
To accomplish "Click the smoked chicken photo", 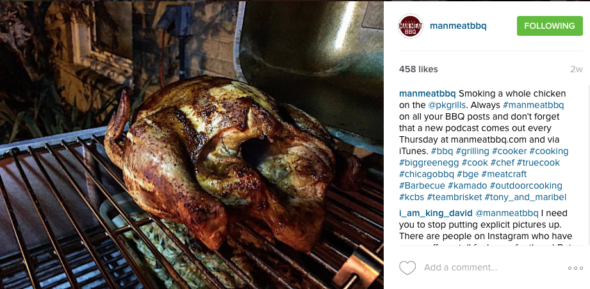I will (x=192, y=145).
